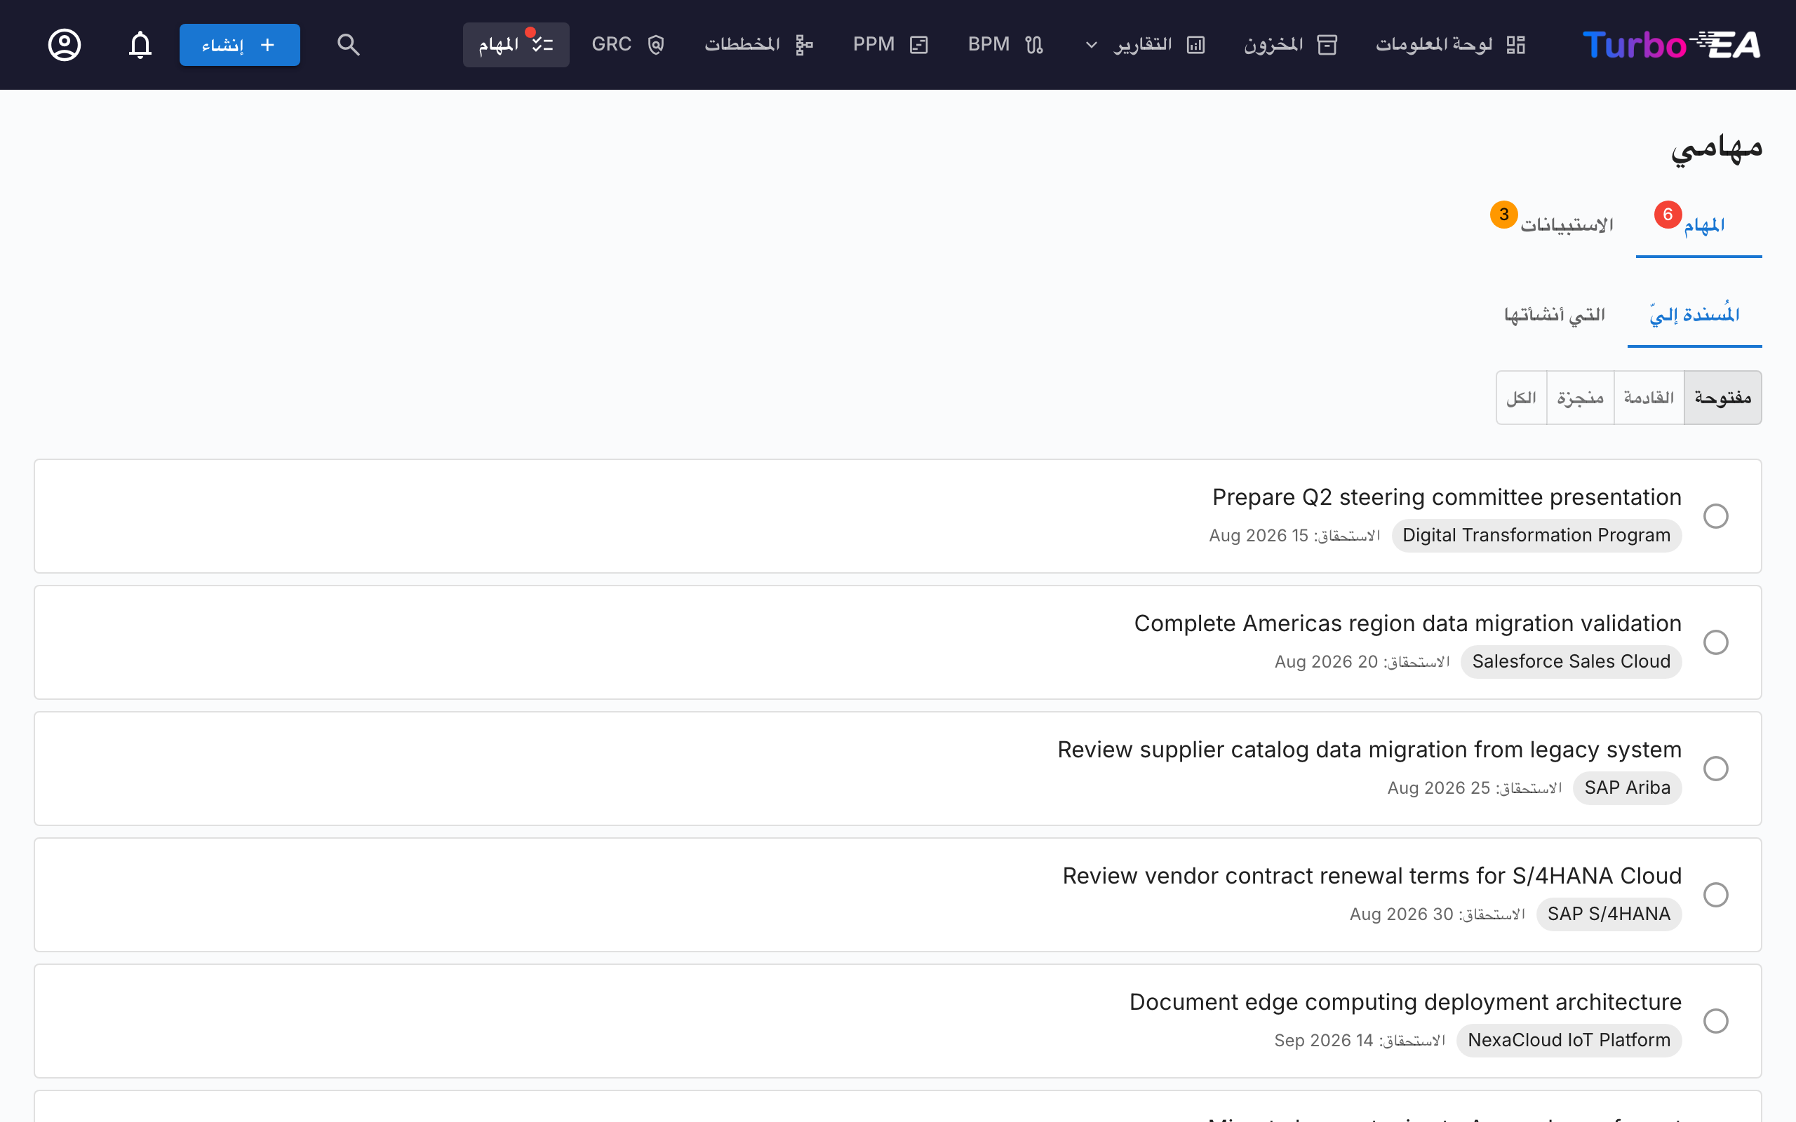Open the notifications bell

point(140,44)
